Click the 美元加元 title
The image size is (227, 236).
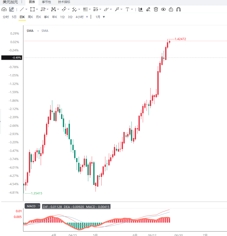[x=10, y=2]
